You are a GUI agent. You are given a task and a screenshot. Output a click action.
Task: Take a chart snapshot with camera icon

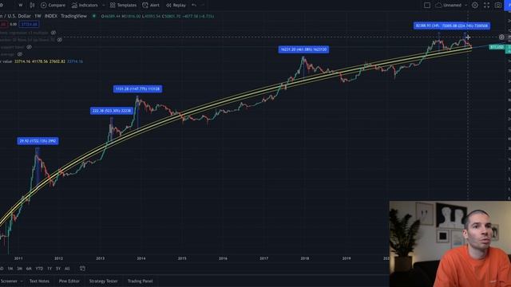click(498, 5)
